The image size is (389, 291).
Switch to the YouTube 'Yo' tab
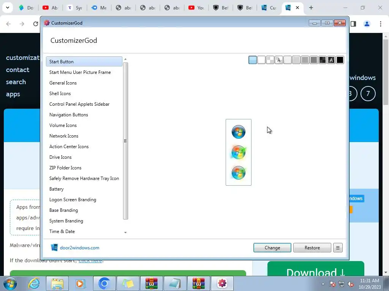coord(196,8)
